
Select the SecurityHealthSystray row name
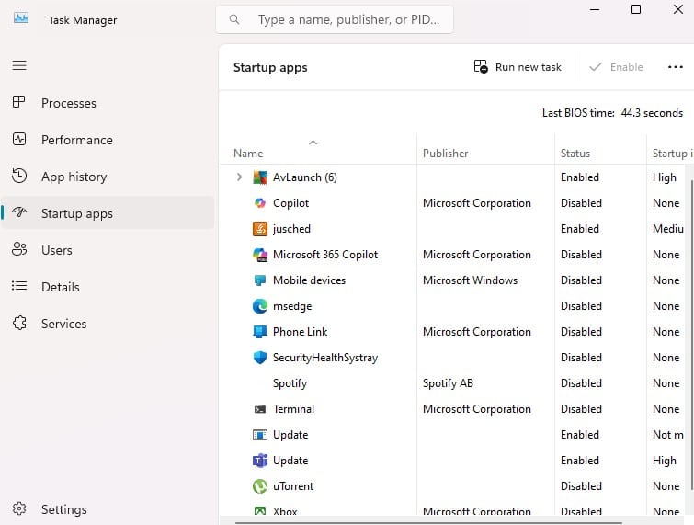pos(325,358)
